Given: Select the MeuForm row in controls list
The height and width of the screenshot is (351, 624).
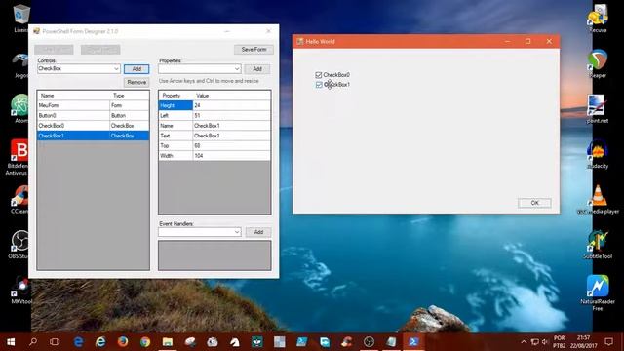Looking at the screenshot, I should [x=94, y=105].
